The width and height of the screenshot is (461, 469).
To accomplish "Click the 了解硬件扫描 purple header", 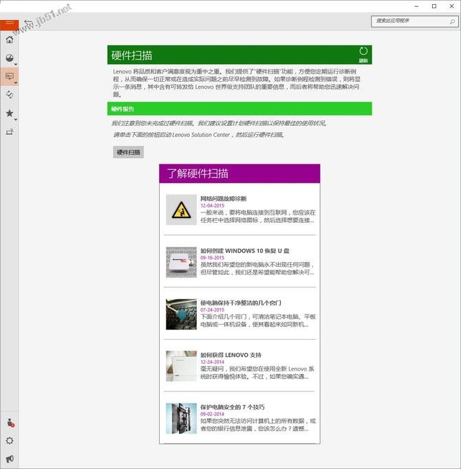I will [239, 173].
